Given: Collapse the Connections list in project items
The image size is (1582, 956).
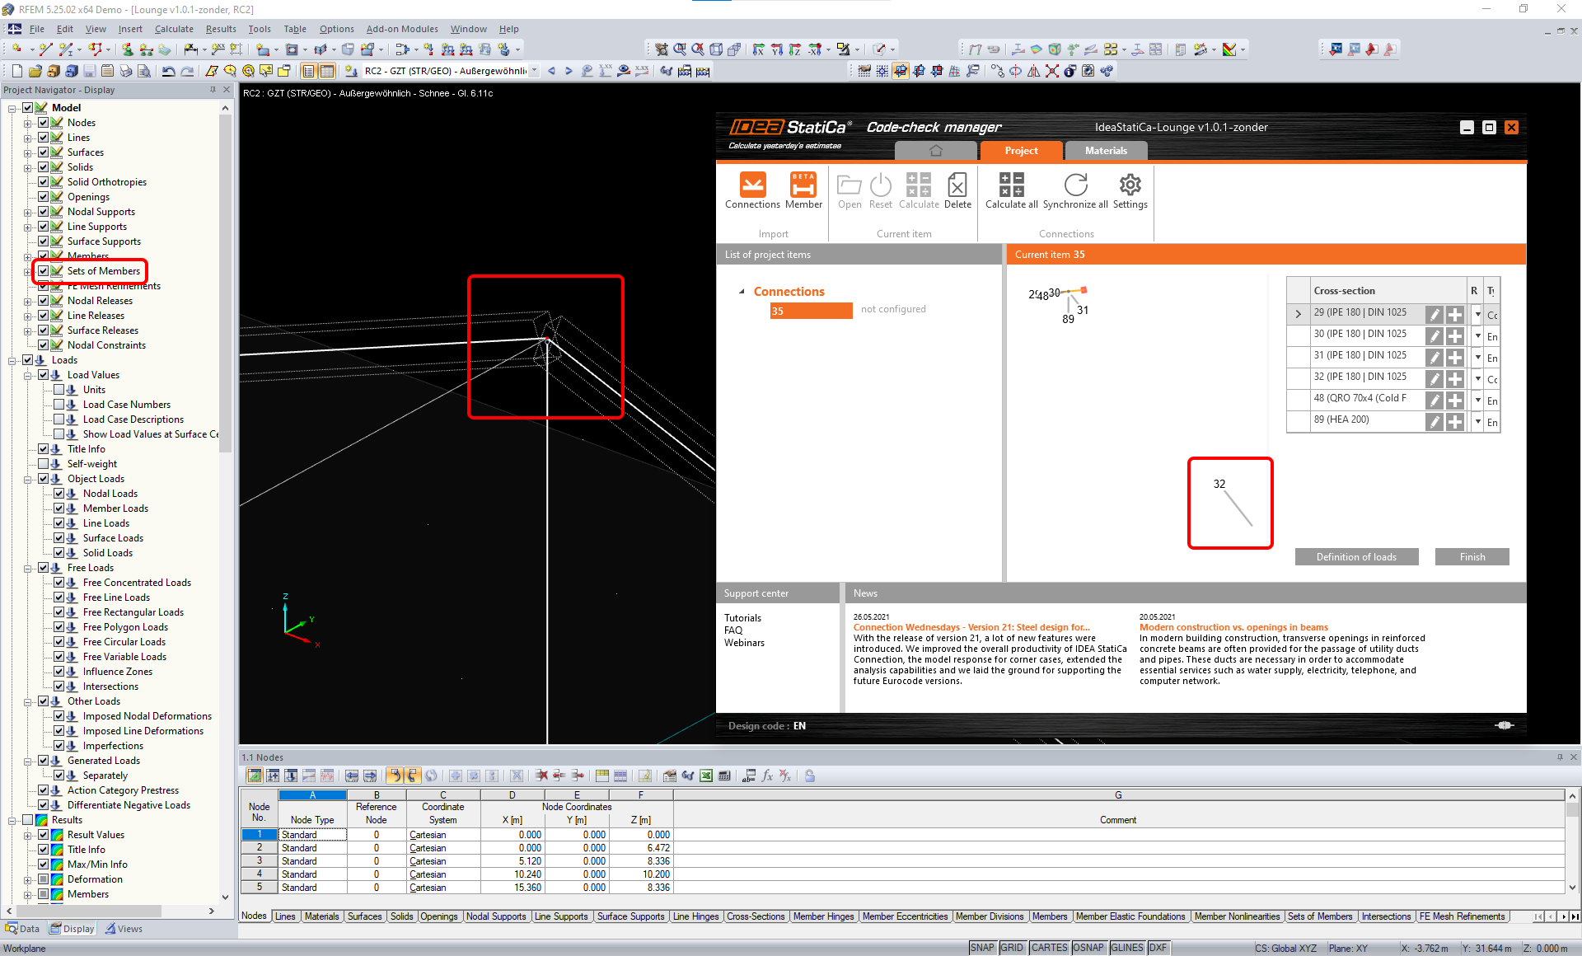Looking at the screenshot, I should (x=742, y=292).
